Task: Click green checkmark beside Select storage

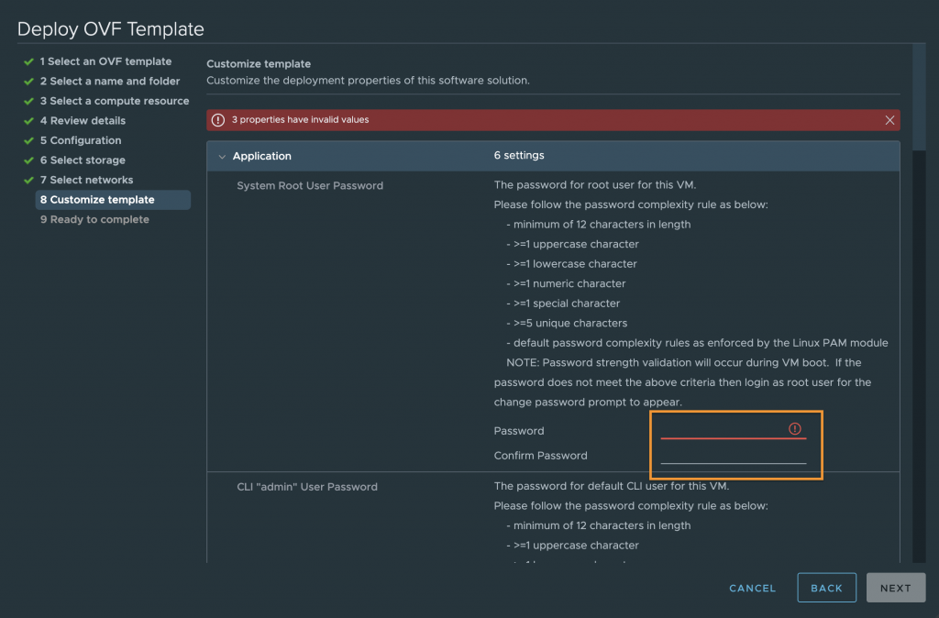Action: [x=28, y=160]
